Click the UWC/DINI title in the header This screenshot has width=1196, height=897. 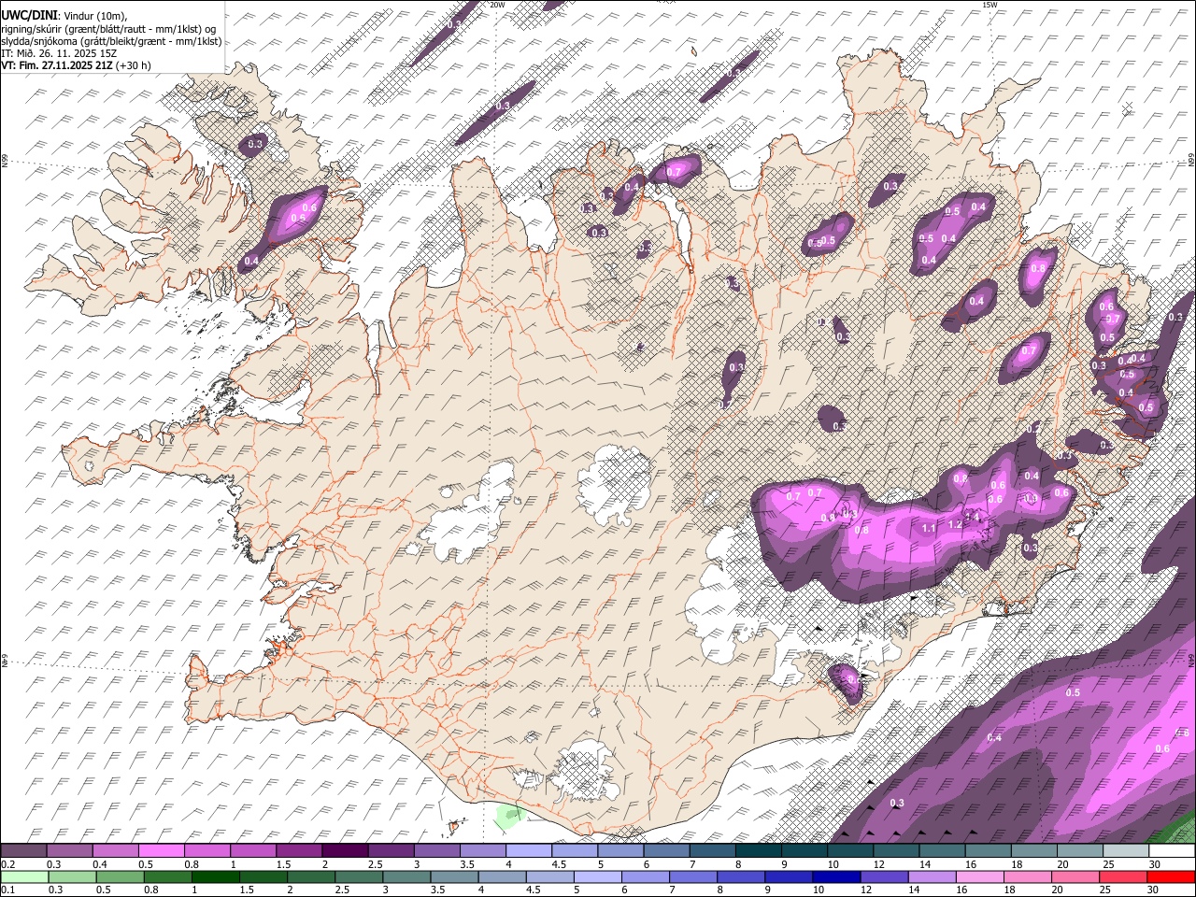[28, 14]
